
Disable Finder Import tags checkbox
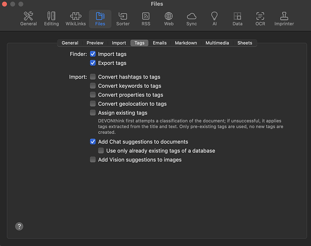tap(93, 54)
